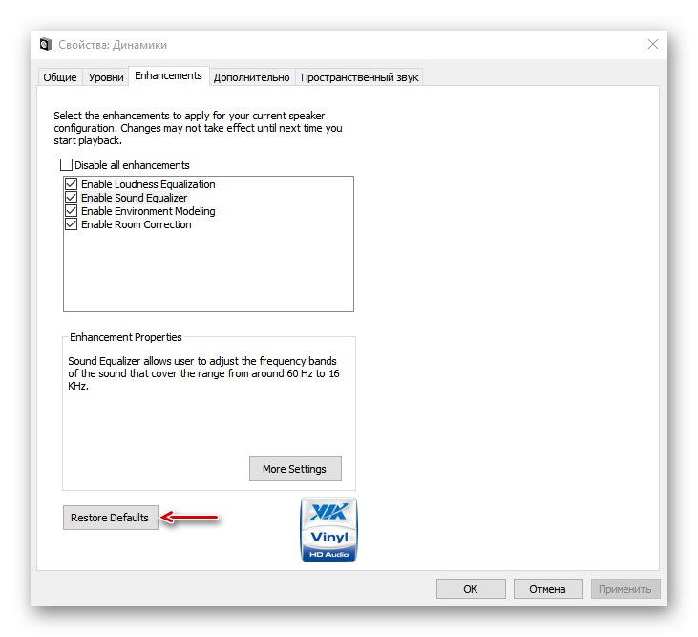698x637 pixels.
Task: Cancel with the Отмена button
Action: point(548,589)
